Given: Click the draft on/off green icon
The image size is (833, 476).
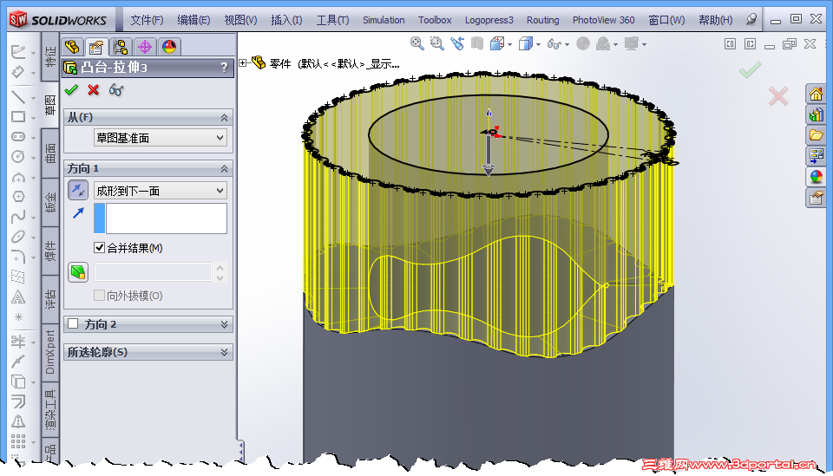Looking at the screenshot, I should [78, 272].
